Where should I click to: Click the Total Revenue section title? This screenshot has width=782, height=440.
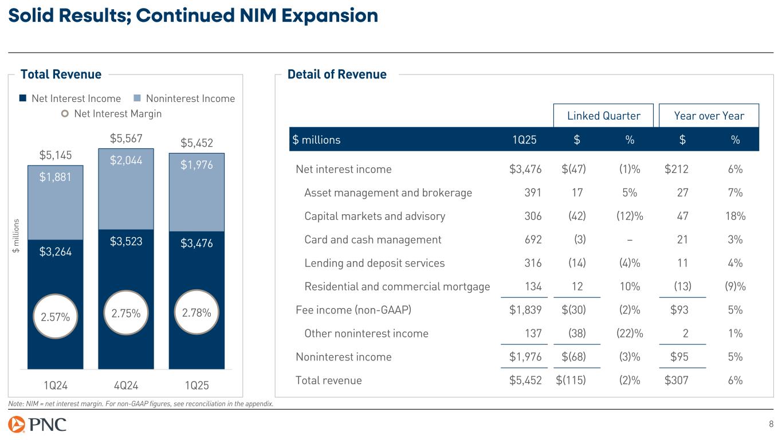click(x=61, y=74)
